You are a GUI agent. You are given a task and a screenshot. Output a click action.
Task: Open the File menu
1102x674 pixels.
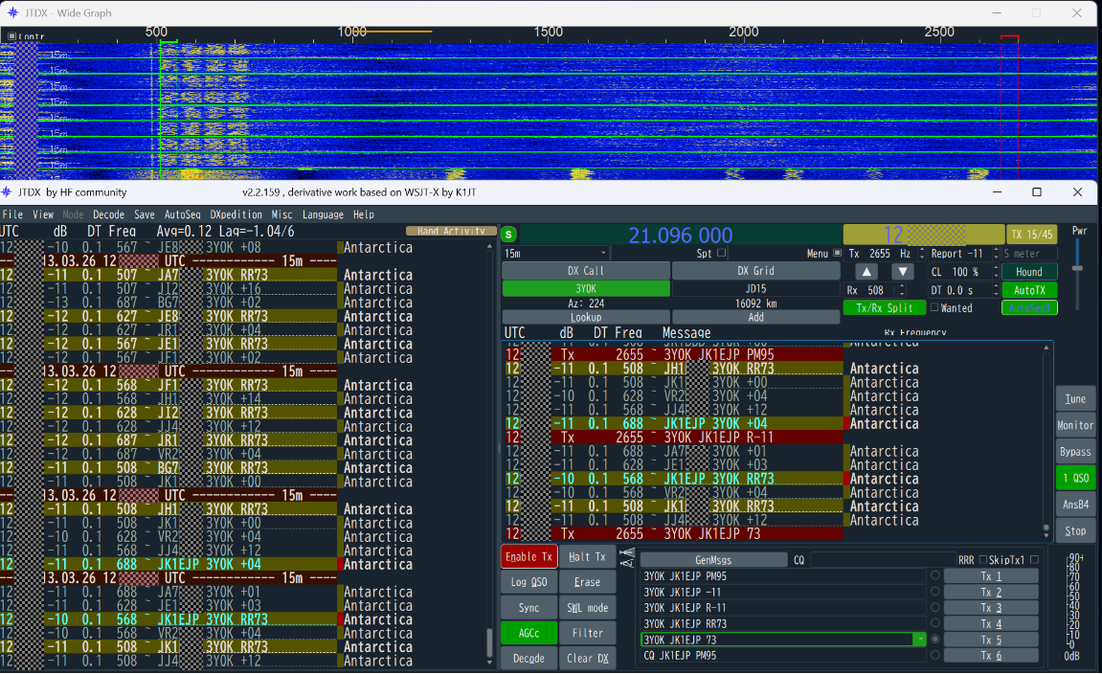(x=12, y=214)
